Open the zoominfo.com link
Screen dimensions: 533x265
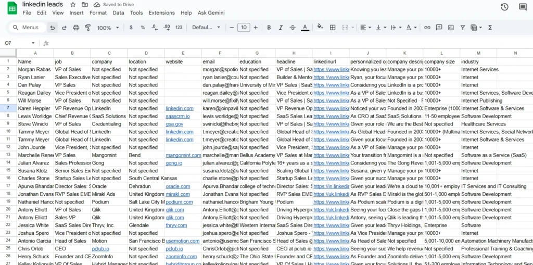click(x=181, y=257)
